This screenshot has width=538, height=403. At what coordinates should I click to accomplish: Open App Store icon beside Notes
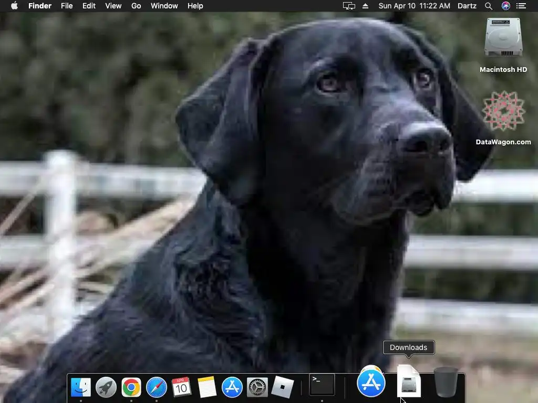coord(232,387)
